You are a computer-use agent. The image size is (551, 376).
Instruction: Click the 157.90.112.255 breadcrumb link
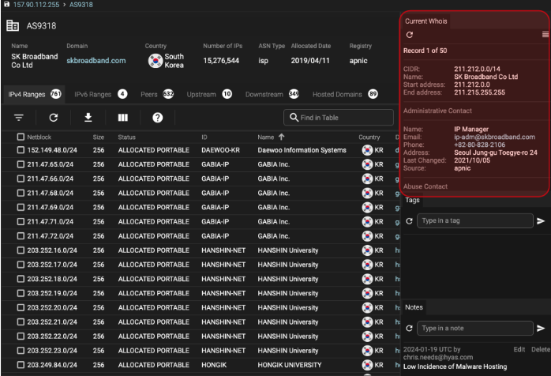41,5
